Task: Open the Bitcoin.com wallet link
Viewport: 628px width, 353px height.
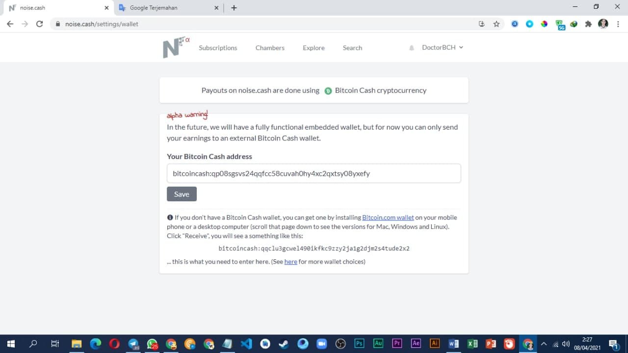Action: point(388,217)
